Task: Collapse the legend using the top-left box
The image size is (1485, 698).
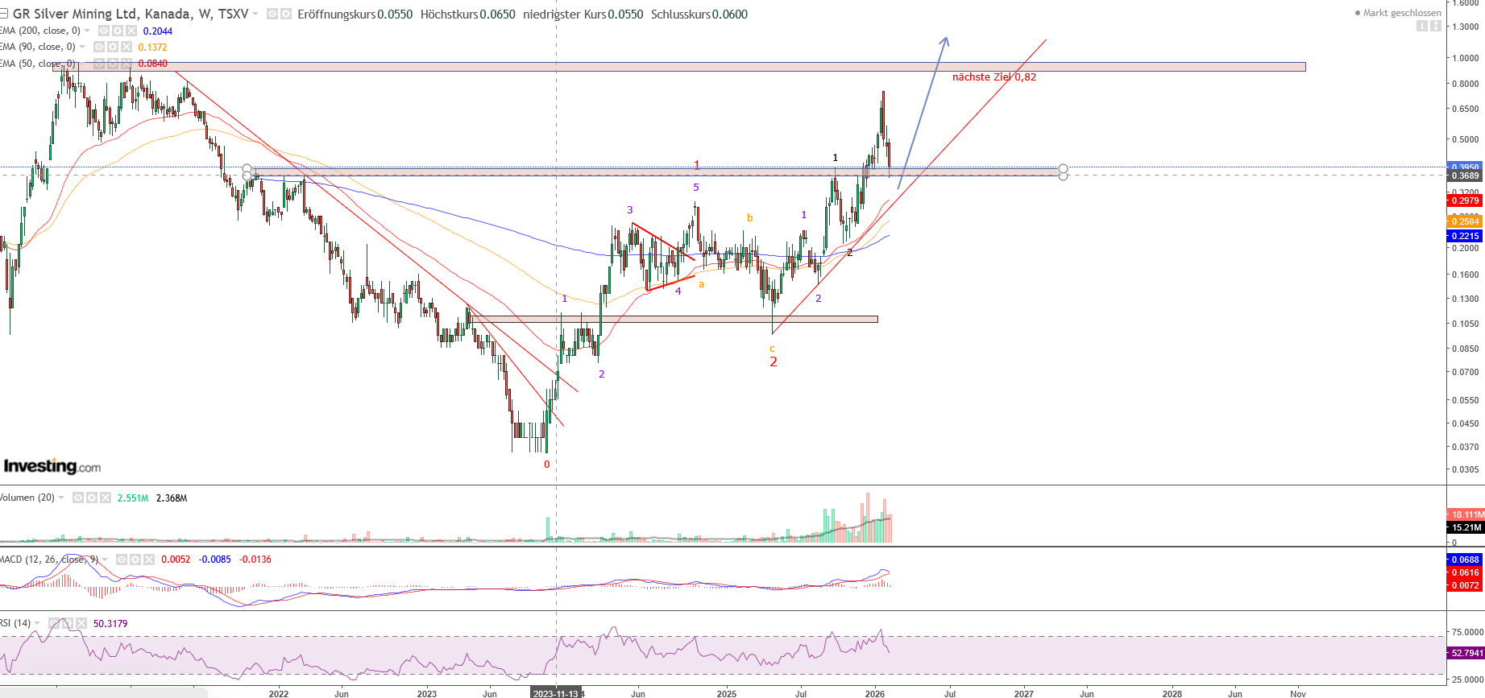Action: (4, 14)
